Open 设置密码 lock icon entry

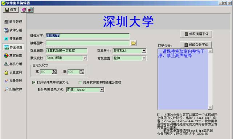point(13,72)
